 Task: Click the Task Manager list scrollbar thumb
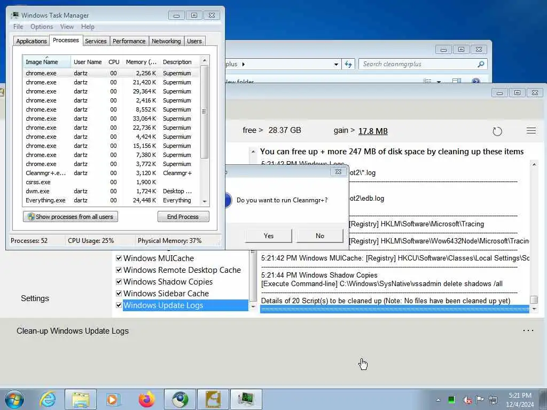click(x=205, y=112)
